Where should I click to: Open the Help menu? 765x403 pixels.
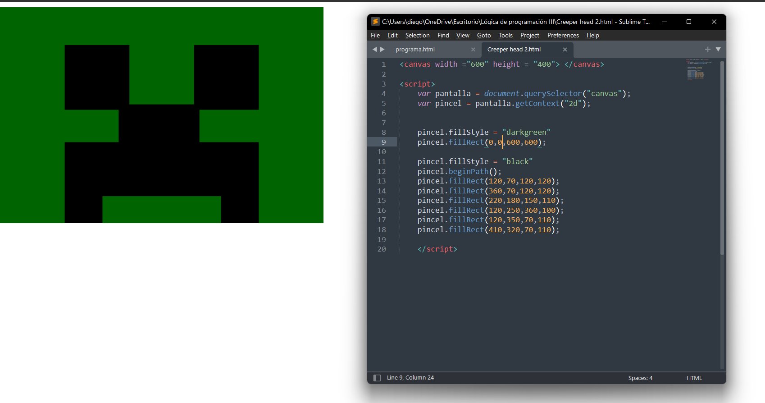point(592,35)
